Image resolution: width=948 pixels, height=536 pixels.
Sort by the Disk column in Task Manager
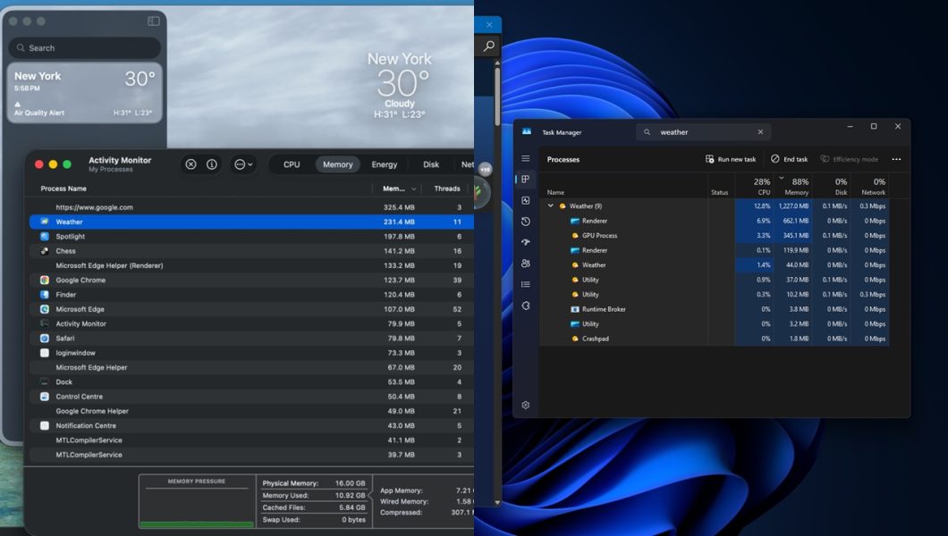click(x=830, y=186)
